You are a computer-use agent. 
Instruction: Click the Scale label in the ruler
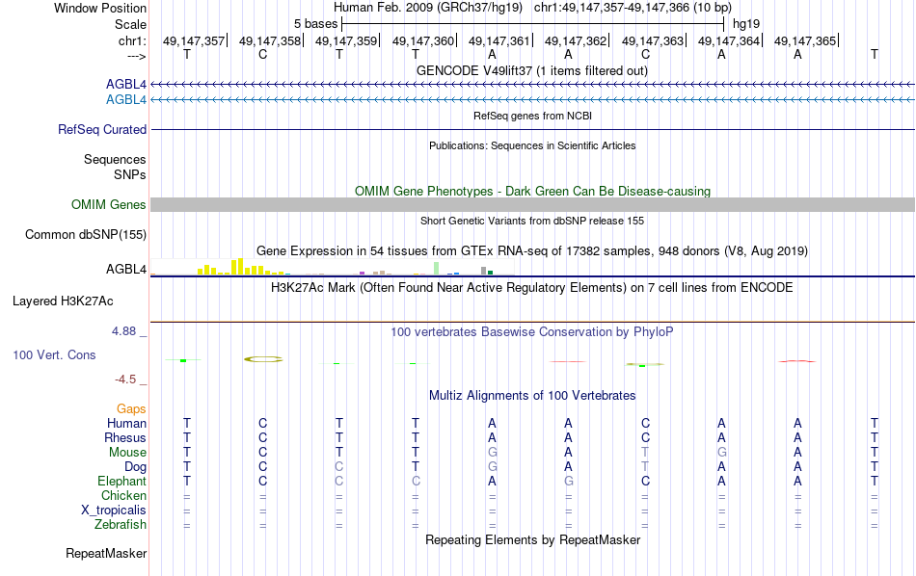tap(130, 24)
